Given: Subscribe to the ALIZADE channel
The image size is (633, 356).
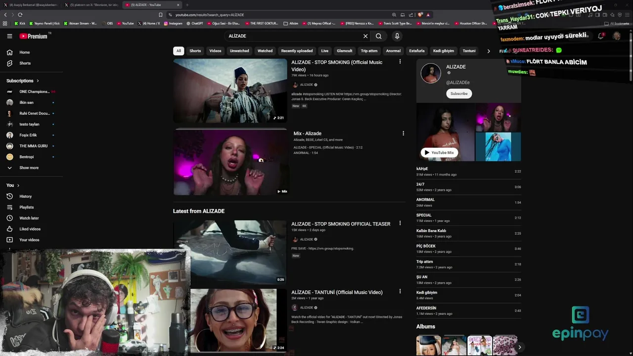Looking at the screenshot, I should pyautogui.click(x=459, y=93).
